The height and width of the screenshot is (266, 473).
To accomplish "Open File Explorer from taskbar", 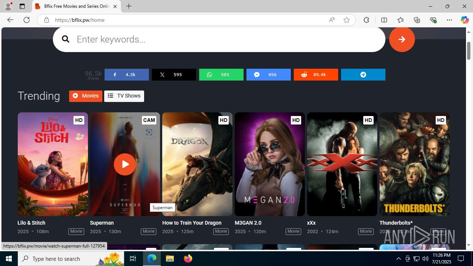I will (x=170, y=259).
